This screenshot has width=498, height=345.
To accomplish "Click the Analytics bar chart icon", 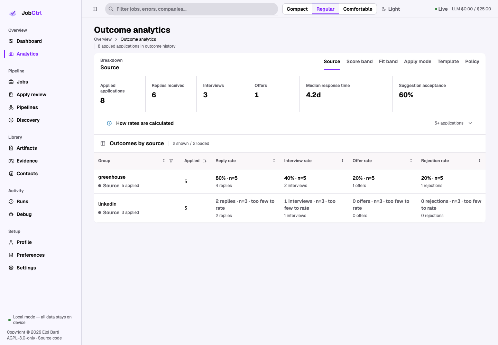I will pos(11,54).
